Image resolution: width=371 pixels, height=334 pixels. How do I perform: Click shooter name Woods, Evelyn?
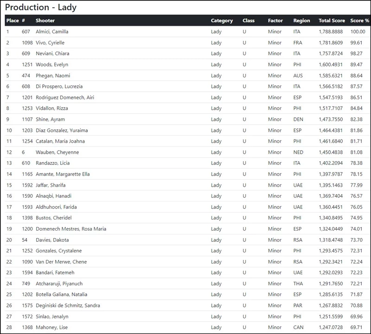pos(52,65)
